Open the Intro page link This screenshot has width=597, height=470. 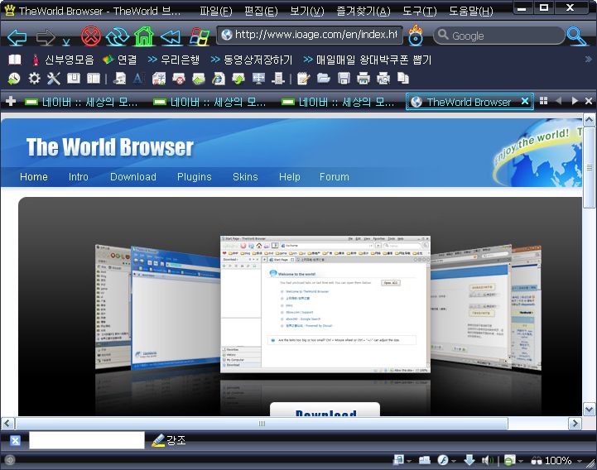[x=79, y=177]
